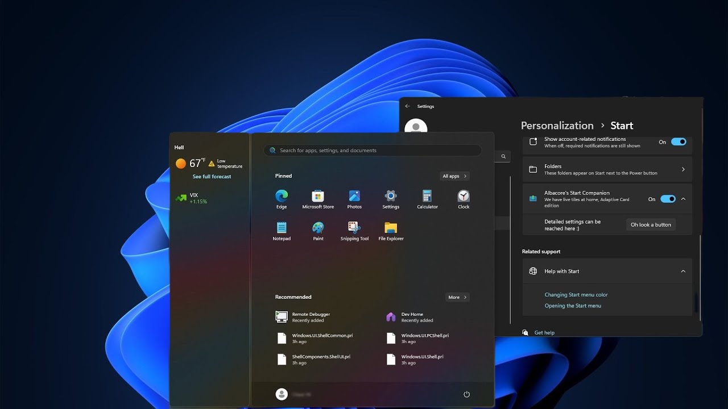Collapse Albacore's Start Companion section
728x409 pixels.
click(683, 199)
